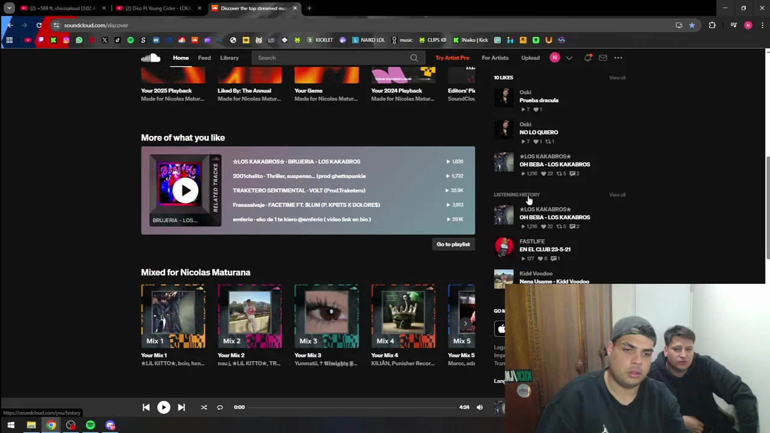Toggle shuffle in the player bar

(x=204, y=407)
